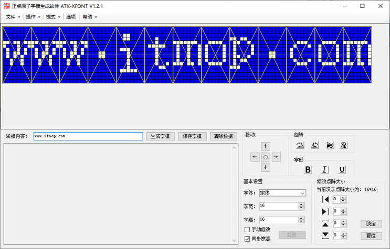Open the 帮助 menu
The height and width of the screenshot is (249, 390).
90,17
